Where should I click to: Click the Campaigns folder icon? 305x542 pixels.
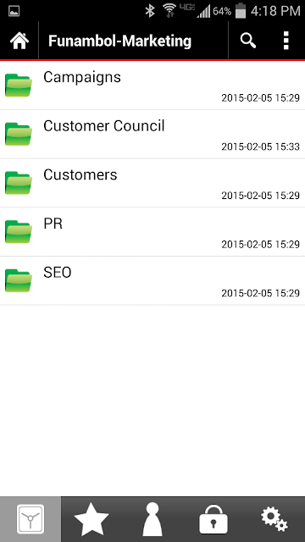(19, 85)
